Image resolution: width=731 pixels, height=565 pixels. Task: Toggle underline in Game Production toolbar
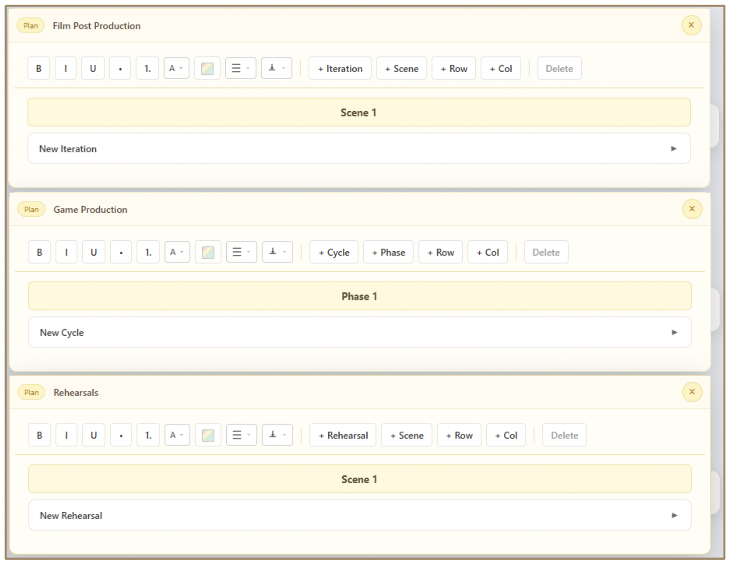pos(94,252)
